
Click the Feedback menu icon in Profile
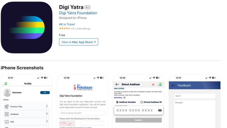point(7,114)
